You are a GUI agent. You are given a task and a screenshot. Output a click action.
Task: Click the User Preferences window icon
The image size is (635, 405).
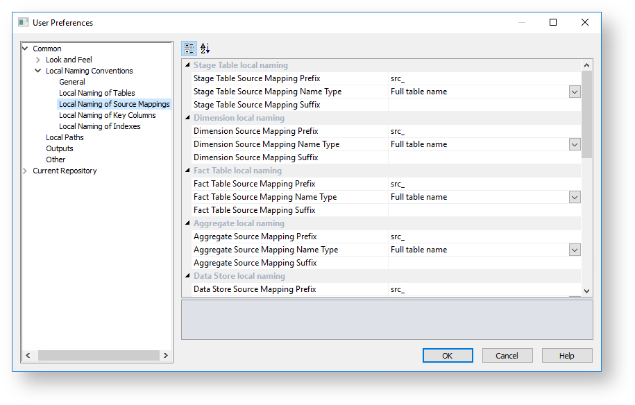(x=24, y=22)
